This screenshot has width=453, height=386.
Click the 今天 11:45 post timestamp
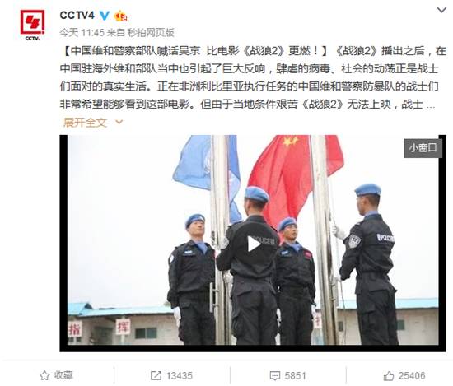click(x=82, y=33)
